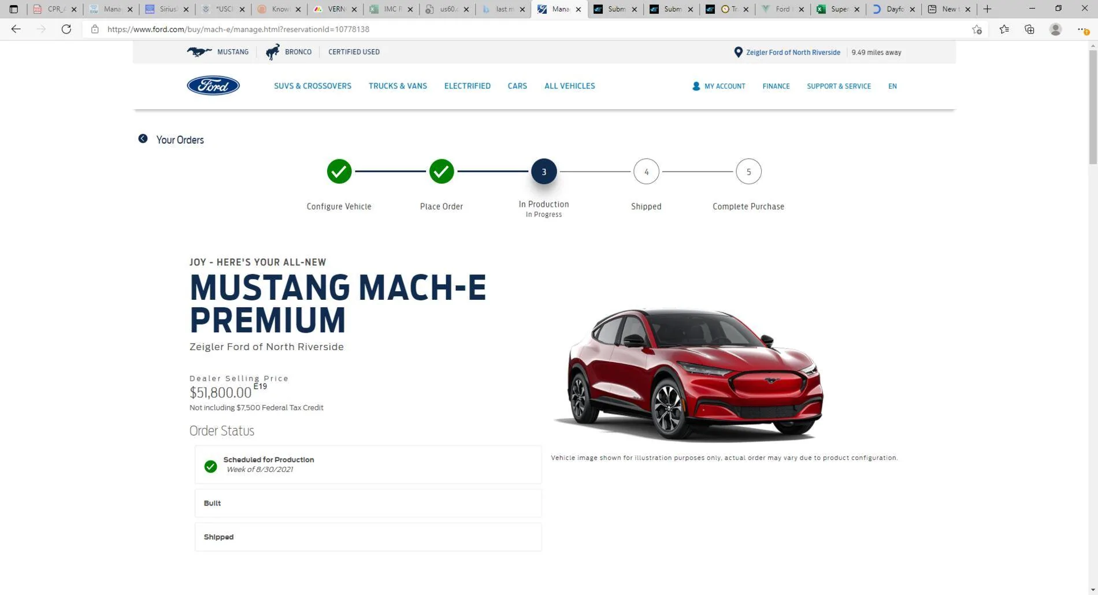
Task: Click the Bronco link in top bar
Action: point(298,52)
